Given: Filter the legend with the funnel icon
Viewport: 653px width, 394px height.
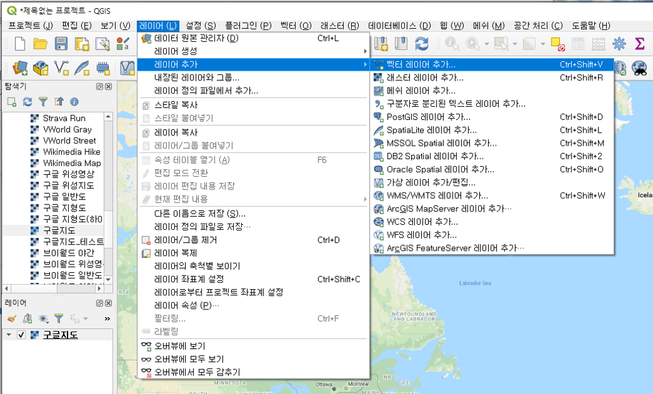Looking at the screenshot, I should click(59, 318).
